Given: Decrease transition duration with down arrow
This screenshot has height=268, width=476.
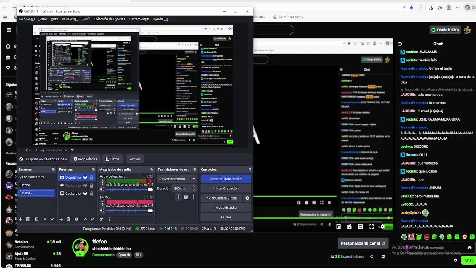Looking at the screenshot, I should (x=193, y=190).
